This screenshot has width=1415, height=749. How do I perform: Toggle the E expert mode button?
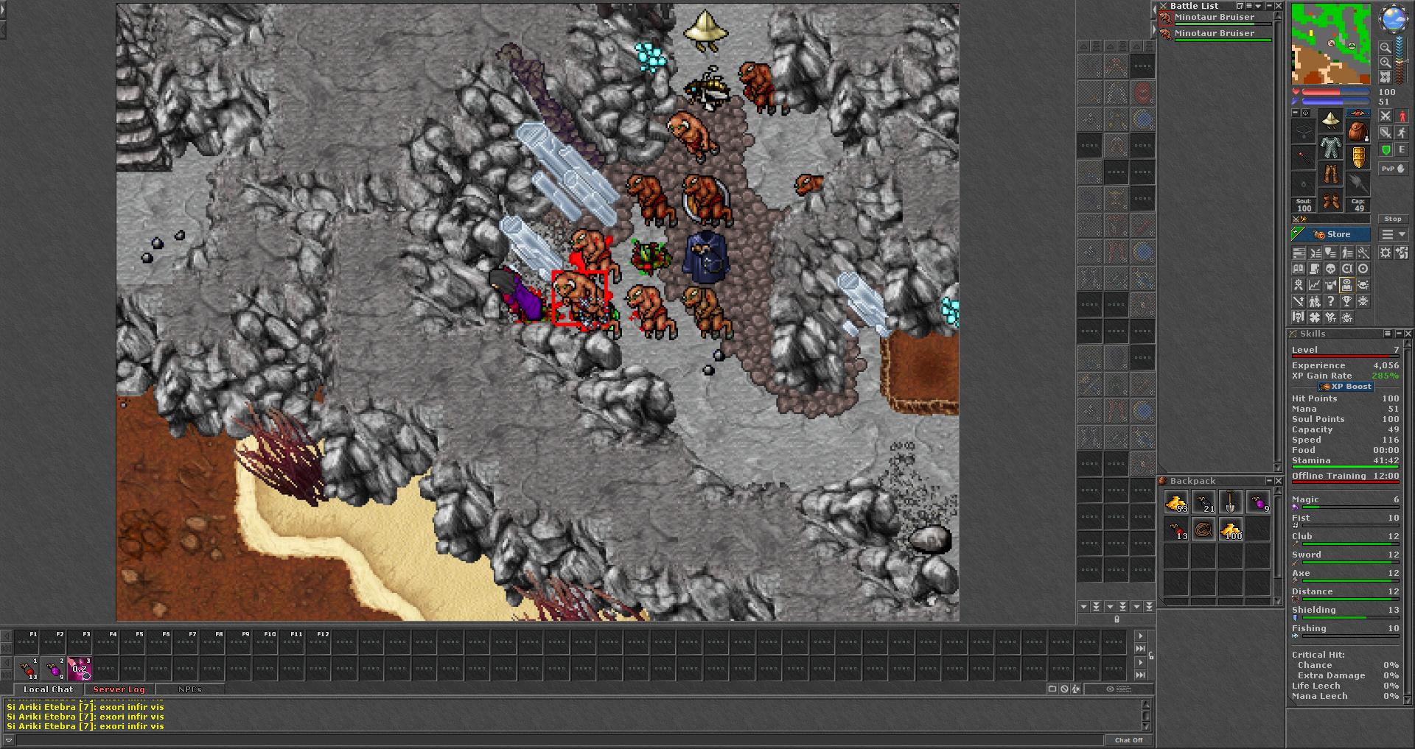pyautogui.click(x=1402, y=150)
